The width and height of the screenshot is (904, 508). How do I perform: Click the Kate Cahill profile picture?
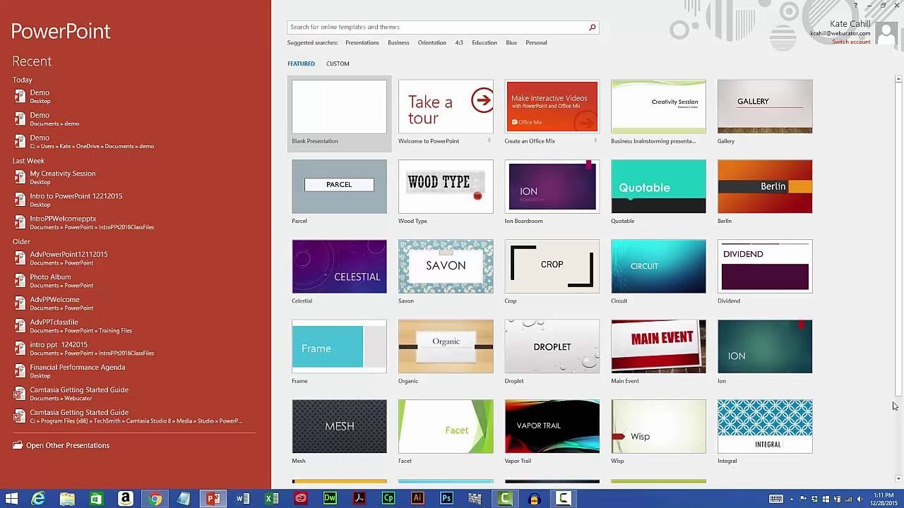point(885,32)
